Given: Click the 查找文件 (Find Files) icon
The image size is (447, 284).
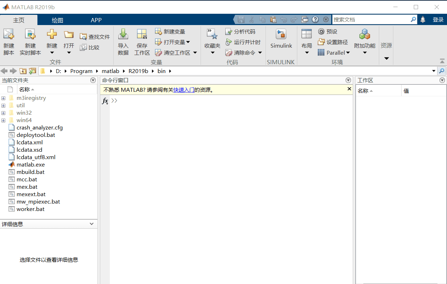Looking at the screenshot, I should [x=83, y=37].
